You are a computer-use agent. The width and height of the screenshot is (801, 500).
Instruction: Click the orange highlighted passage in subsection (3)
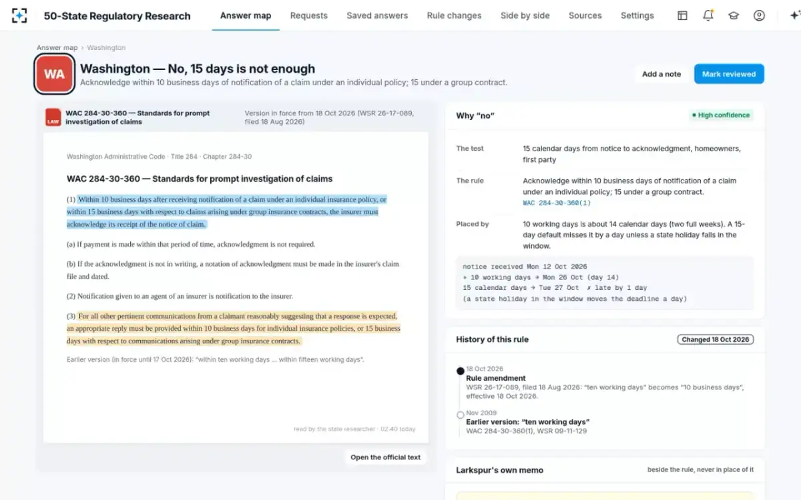(x=234, y=329)
